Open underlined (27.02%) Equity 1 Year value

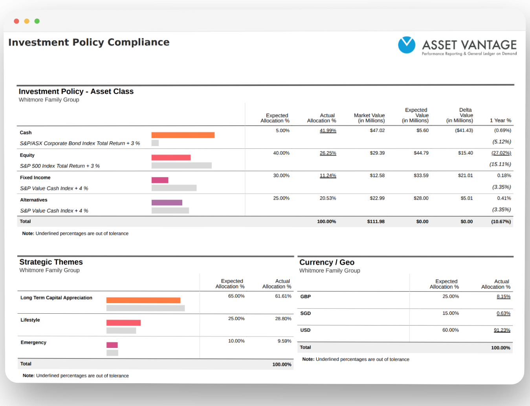coord(501,153)
